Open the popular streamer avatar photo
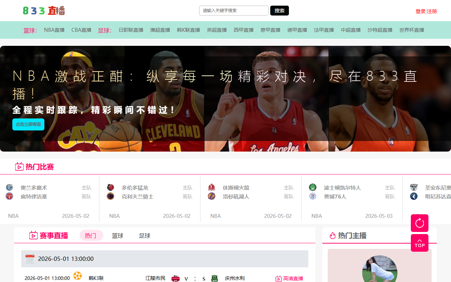This screenshot has height=282, width=451. 380,269
